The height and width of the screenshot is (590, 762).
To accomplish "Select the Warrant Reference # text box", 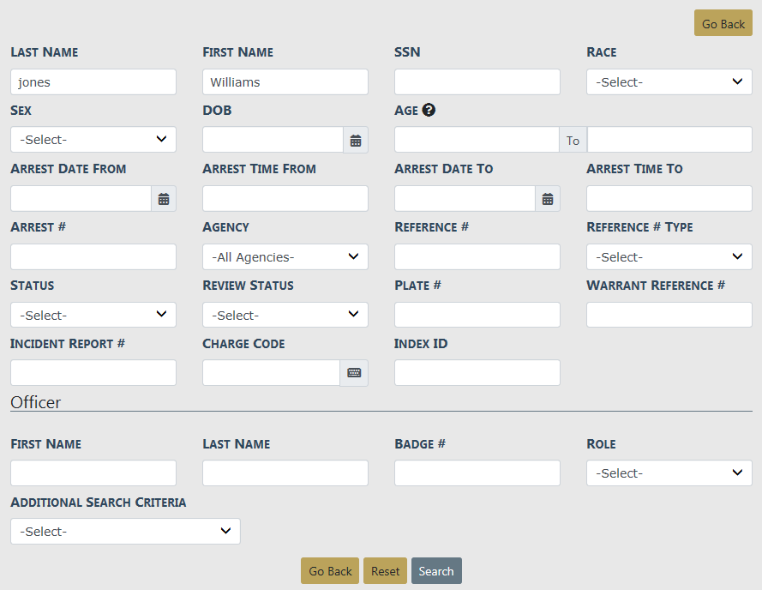I will [x=669, y=316].
